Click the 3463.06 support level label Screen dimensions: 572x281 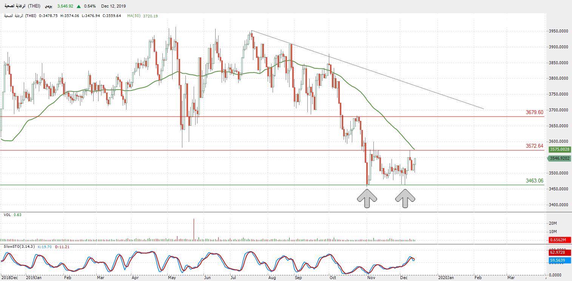click(534, 181)
